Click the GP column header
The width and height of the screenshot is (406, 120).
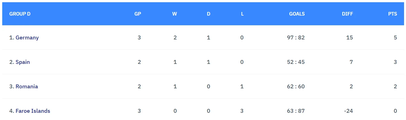pos(138,14)
